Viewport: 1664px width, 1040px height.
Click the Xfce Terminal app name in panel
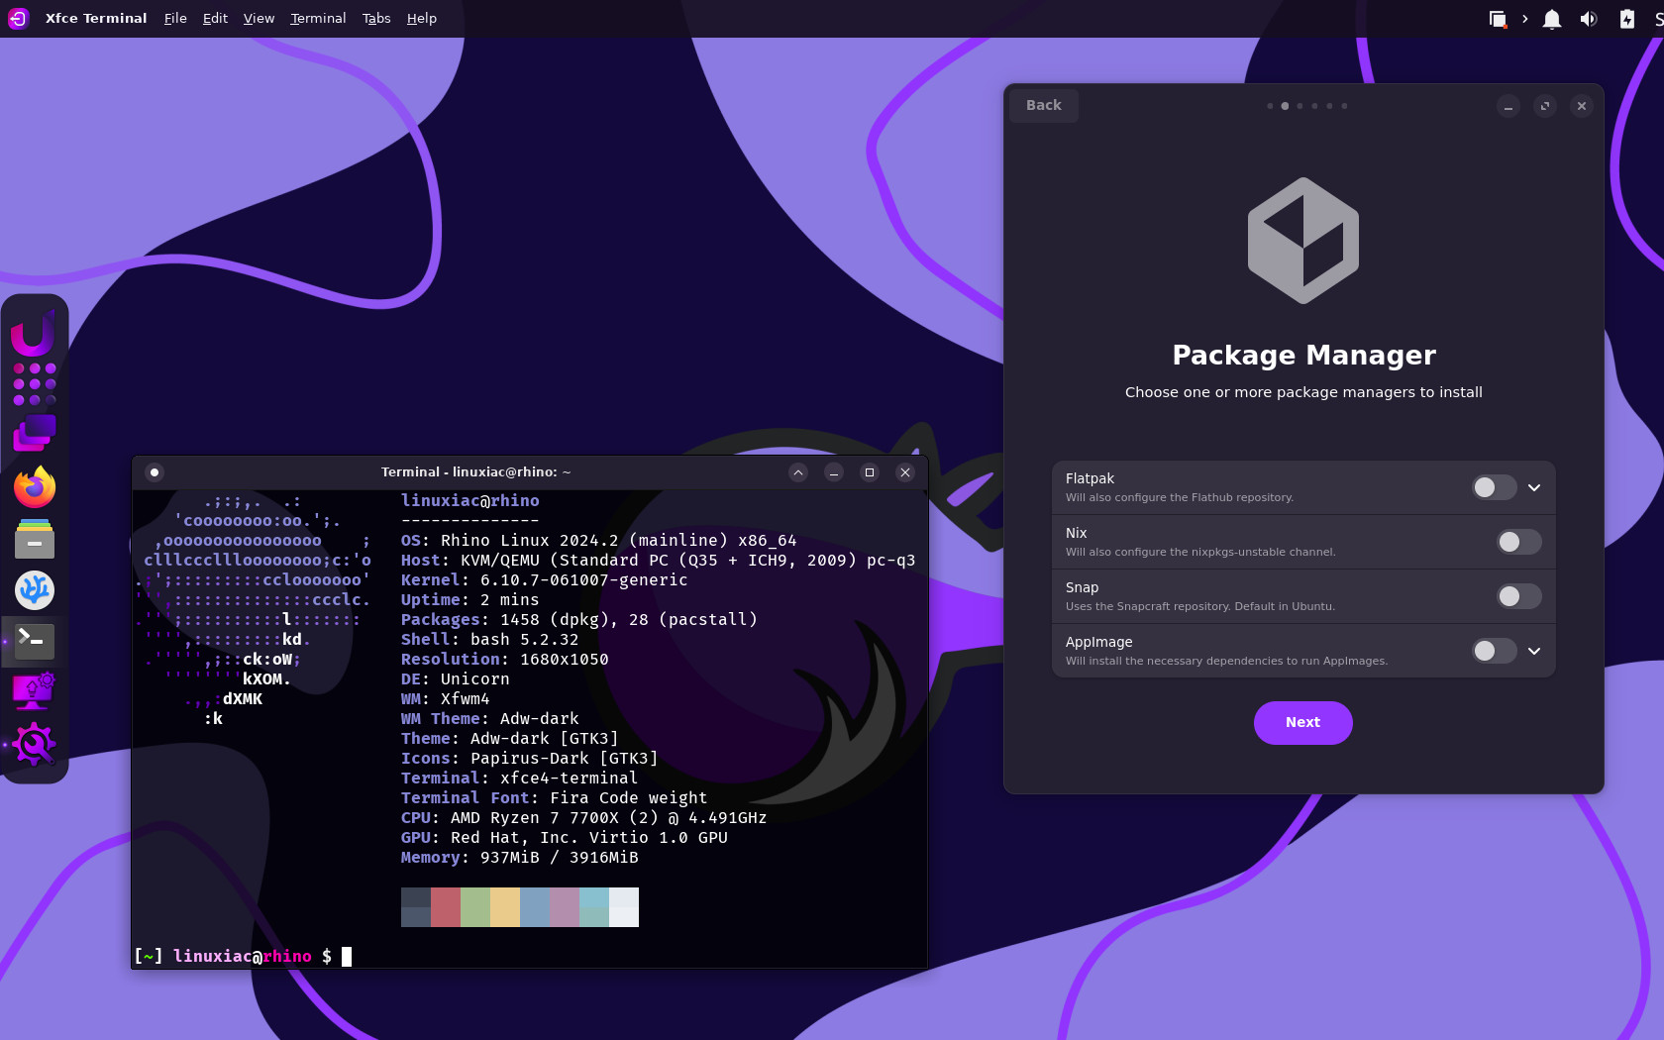tap(96, 19)
